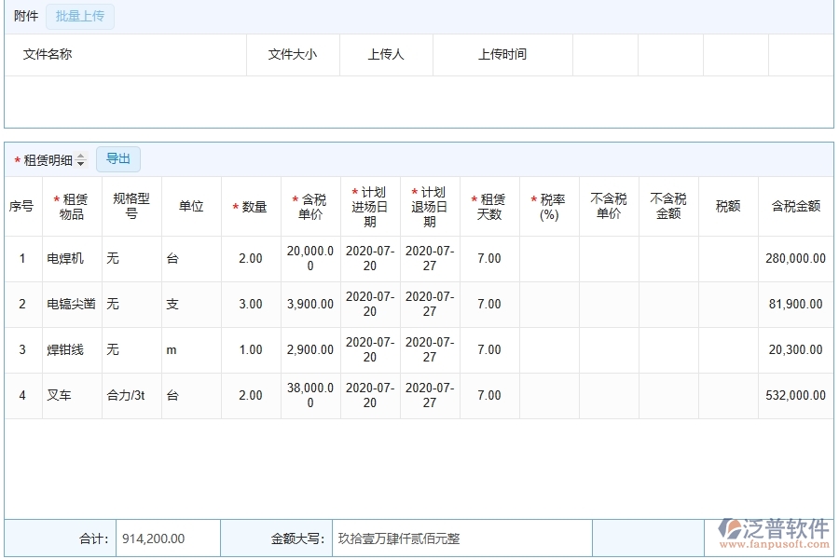Viewport: 839px width, 559px height.
Task: Click the 532,000.00 amount cell for 叉车
Action: point(795,395)
